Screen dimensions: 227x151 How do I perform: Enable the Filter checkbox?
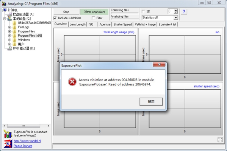tap(93, 18)
